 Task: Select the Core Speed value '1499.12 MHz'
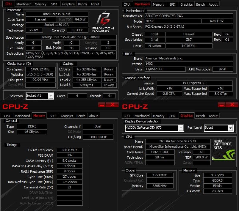click(40, 69)
